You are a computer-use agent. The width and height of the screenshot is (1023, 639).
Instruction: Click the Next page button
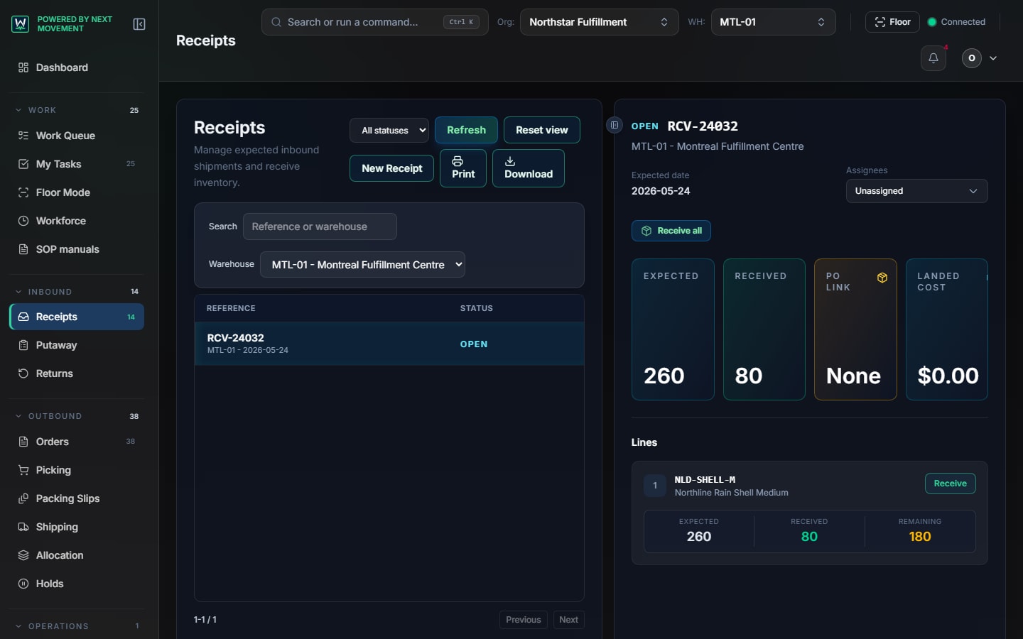tap(568, 620)
